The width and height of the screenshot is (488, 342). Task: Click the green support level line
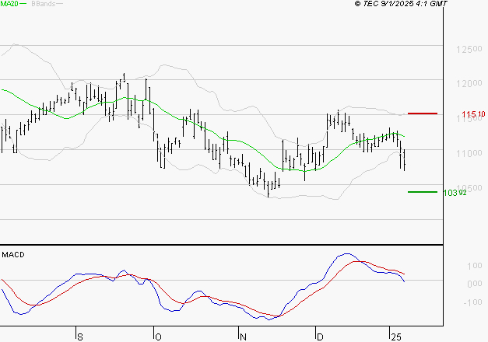coord(423,192)
